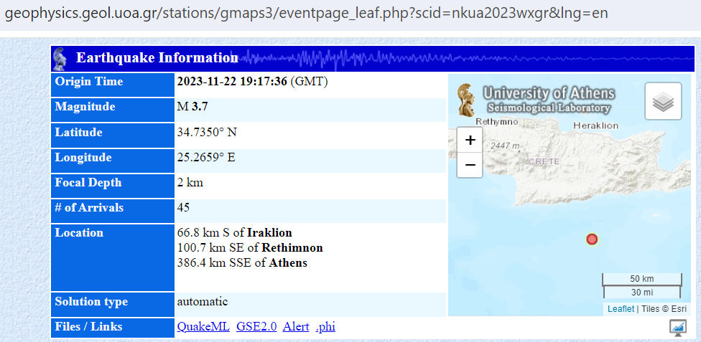The height and width of the screenshot is (342, 701).
Task: Click University of Athens Seismological Laboratory title
Action: point(549,100)
